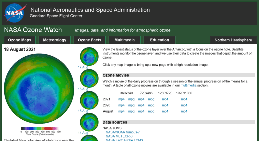Download 2021 360x240 mp4 movie
259x141 pixels.
pyautogui.click(x=121, y=99)
